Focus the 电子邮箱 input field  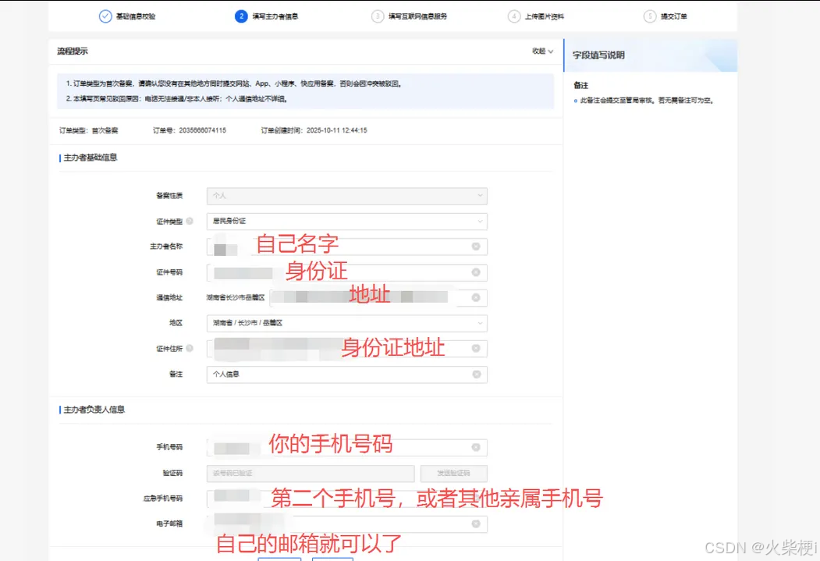coord(346,524)
